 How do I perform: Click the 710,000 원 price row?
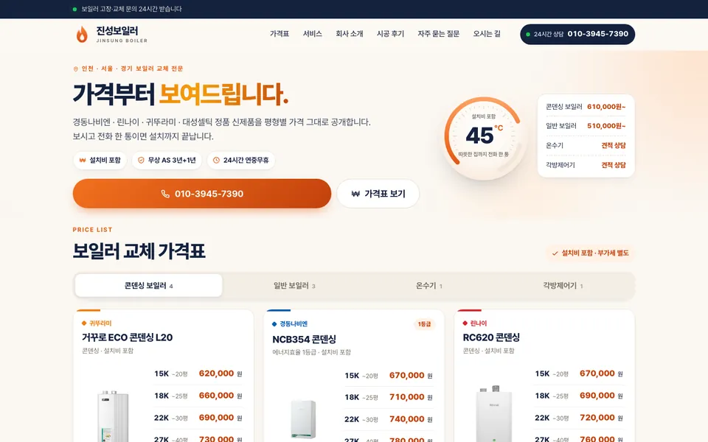point(389,397)
